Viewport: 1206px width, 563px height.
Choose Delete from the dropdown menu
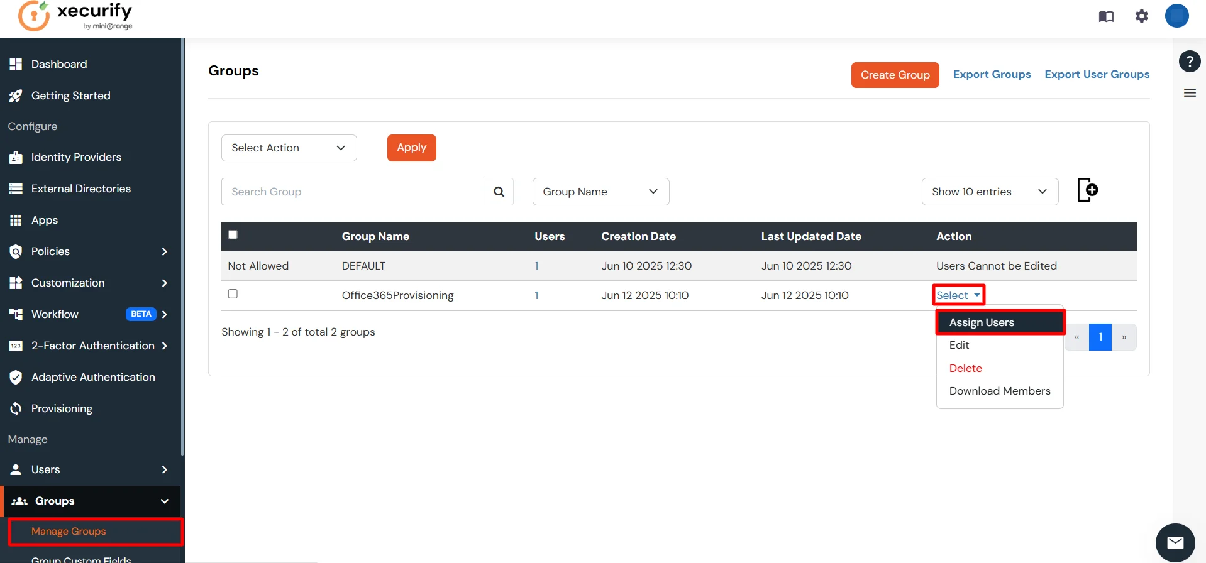click(1000, 368)
